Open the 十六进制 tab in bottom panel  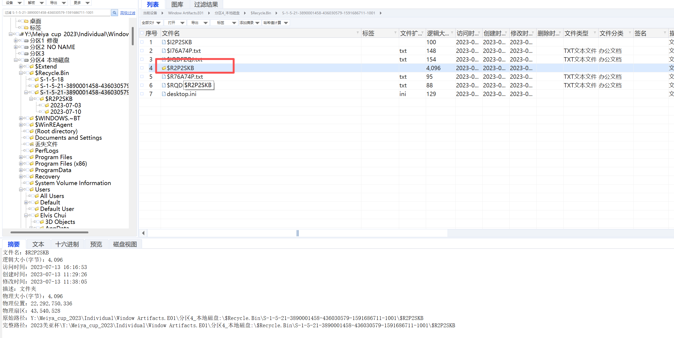pos(67,244)
